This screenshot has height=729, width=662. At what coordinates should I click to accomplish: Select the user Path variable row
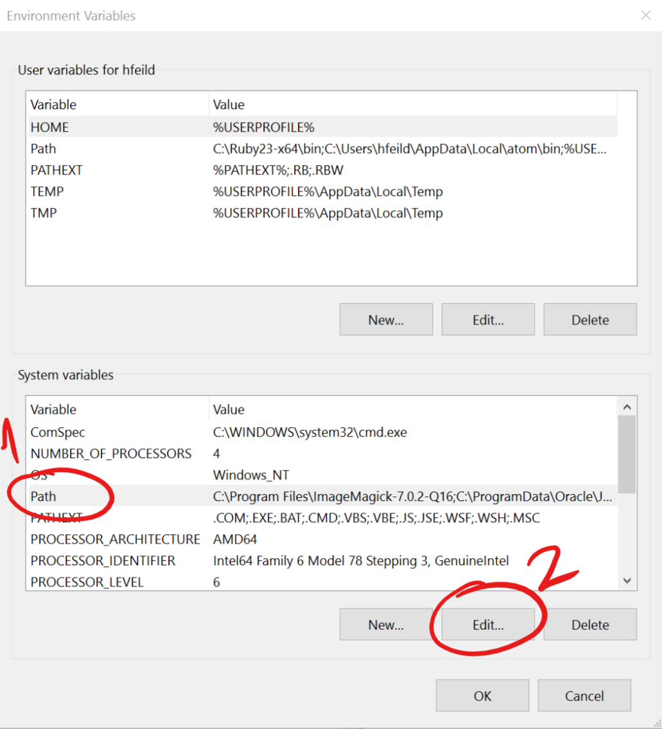pyautogui.click(x=44, y=149)
